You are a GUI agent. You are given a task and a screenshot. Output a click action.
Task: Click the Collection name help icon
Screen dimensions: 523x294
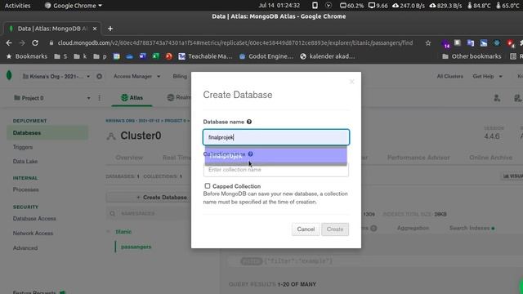pos(251,154)
